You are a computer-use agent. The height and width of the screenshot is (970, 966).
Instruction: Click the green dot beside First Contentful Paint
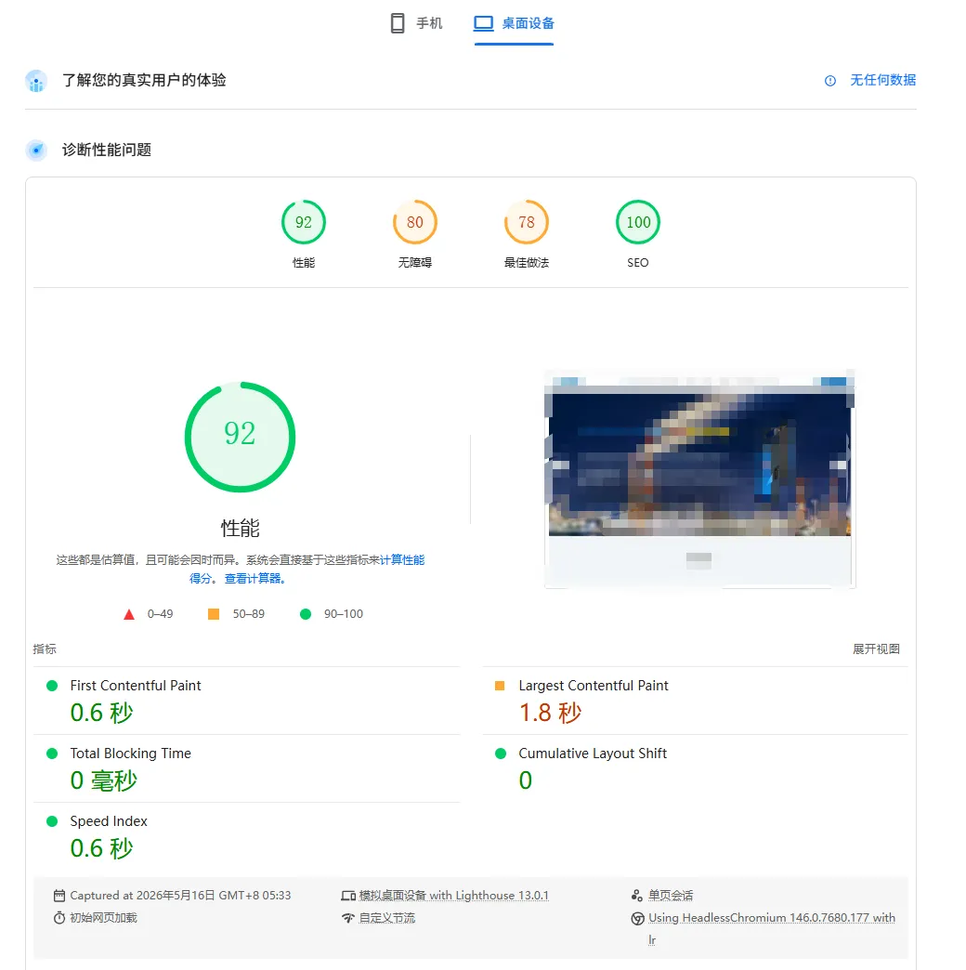point(52,686)
